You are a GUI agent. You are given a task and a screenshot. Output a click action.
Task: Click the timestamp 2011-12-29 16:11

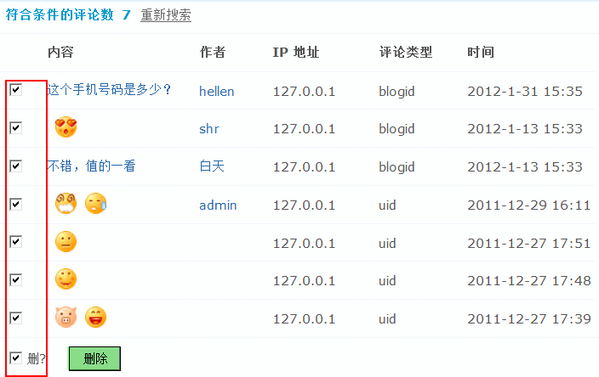tap(529, 205)
